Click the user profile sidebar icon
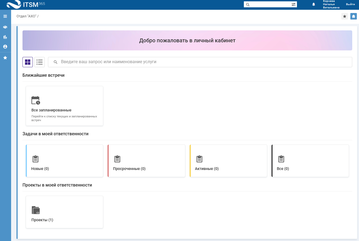The width and height of the screenshot is (359, 241). click(x=5, y=47)
